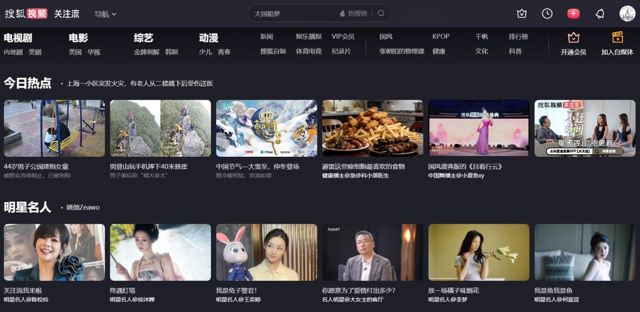Open the VIP crown icon in header
Image resolution: width=640 pixels, height=312 pixels.
click(x=522, y=14)
